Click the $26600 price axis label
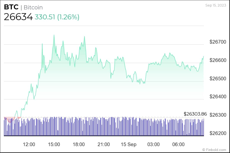230x153 pixels. click(217, 60)
